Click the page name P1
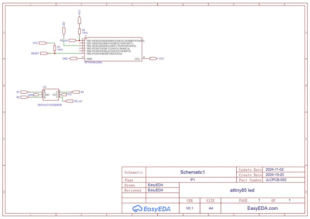The width and height of the screenshot is (310, 219). [193, 180]
